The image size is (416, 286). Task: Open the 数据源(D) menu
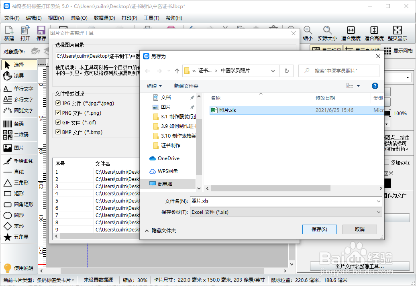pos(104,18)
